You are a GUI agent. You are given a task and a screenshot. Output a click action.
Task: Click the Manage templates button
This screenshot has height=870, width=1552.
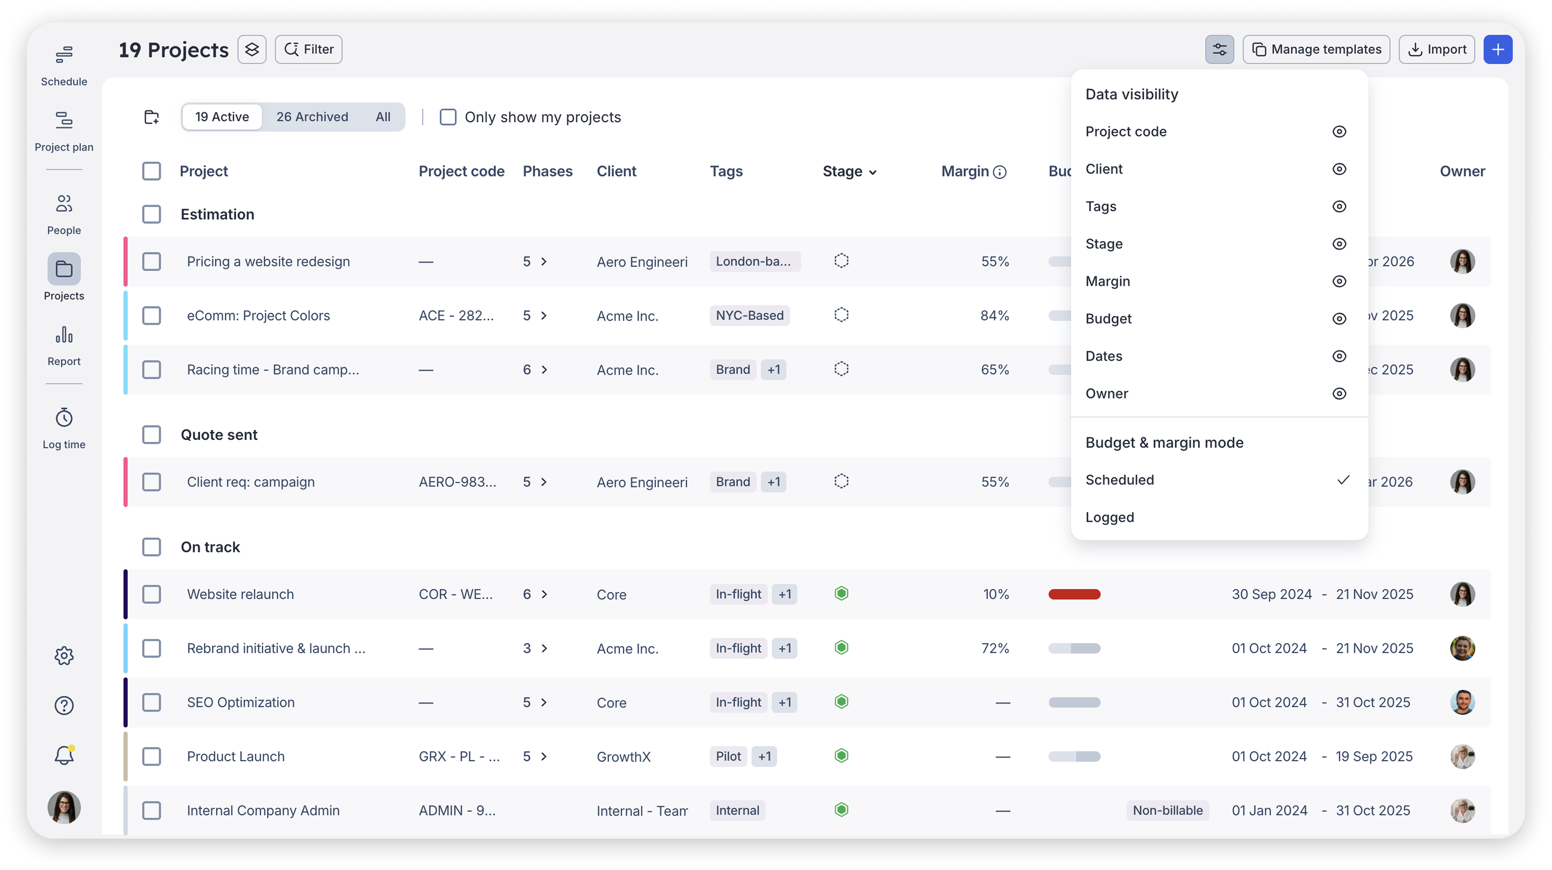[1316, 49]
